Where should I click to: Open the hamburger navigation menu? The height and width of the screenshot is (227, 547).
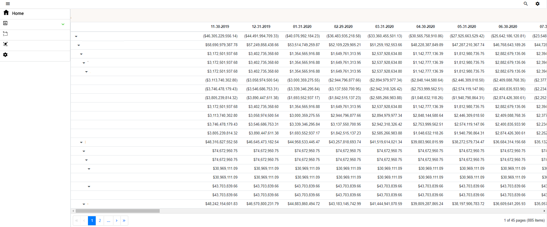pos(8,4)
